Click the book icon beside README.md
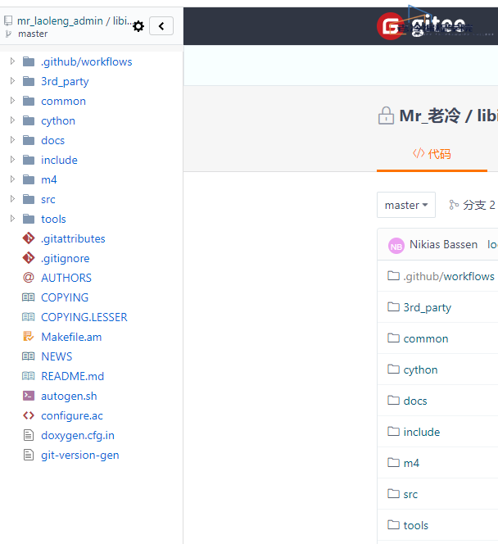Screen dimensions: 498x544 29,376
